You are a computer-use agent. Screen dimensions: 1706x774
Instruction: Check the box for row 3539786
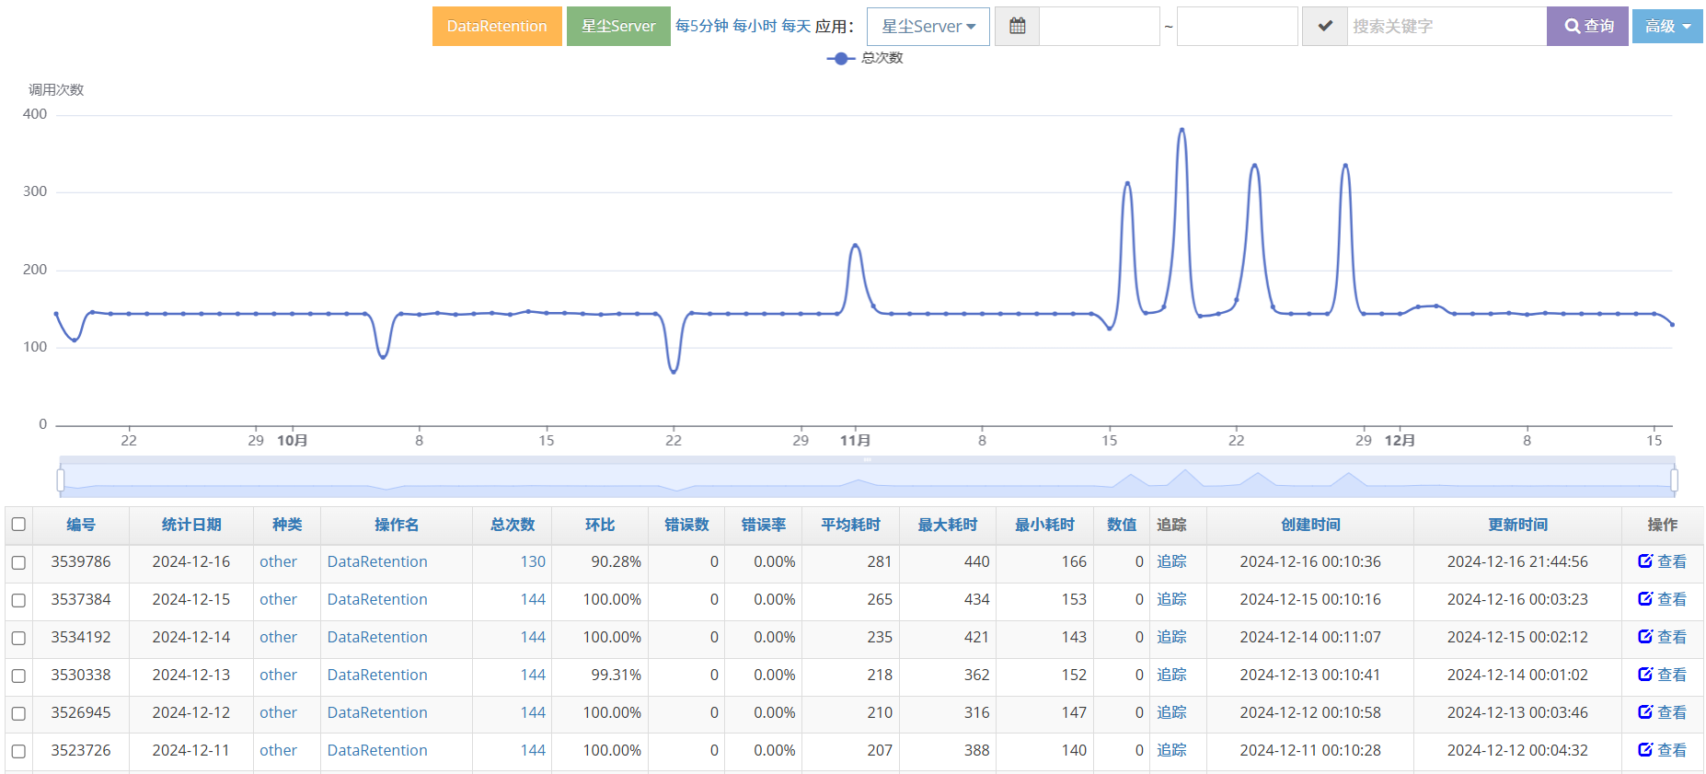(x=18, y=562)
